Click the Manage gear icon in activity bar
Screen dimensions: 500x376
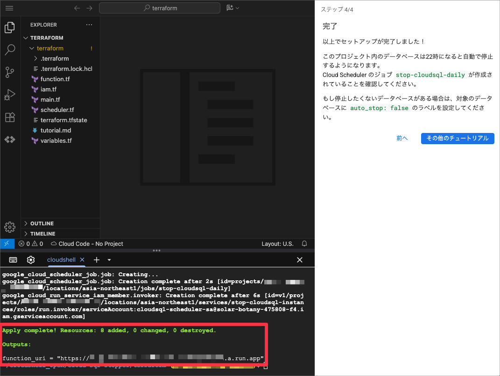point(10,227)
